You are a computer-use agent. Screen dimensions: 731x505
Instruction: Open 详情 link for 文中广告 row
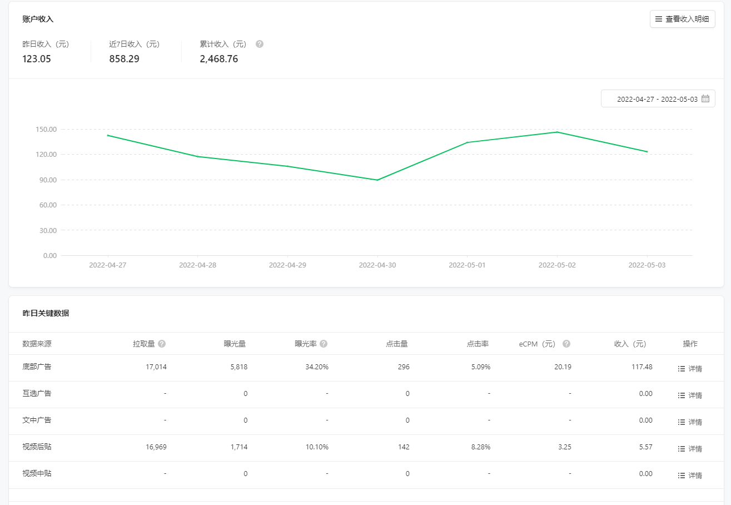click(x=695, y=422)
